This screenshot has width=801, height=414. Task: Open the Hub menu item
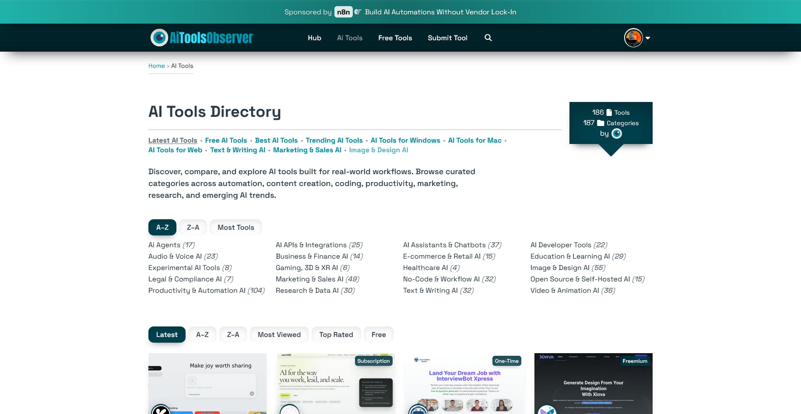tap(314, 38)
